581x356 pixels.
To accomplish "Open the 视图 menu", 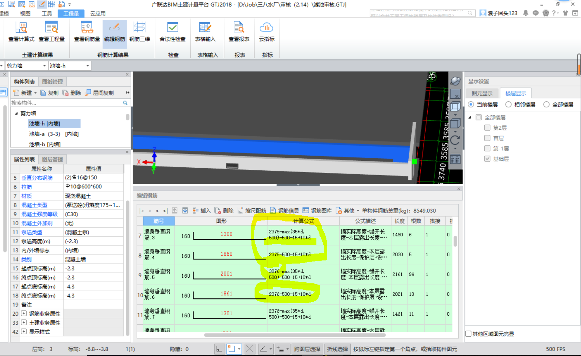I will 25,13.
